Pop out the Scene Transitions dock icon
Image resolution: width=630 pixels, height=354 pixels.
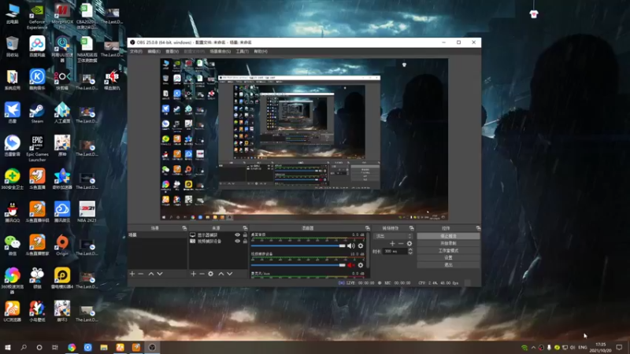(411, 228)
